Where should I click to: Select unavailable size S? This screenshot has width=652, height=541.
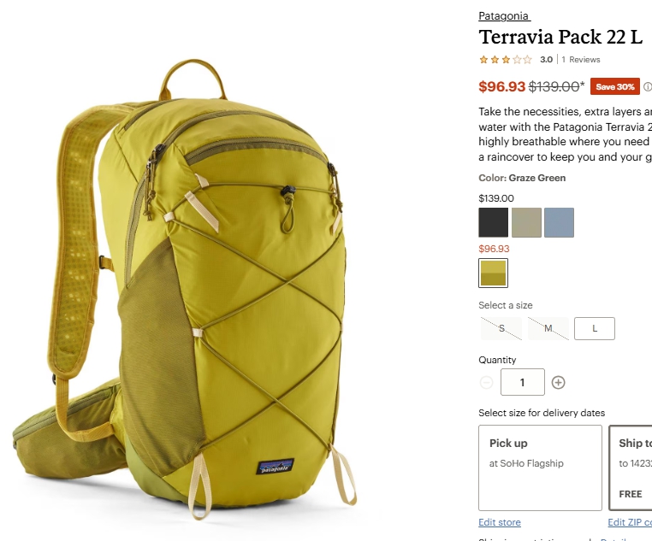[x=501, y=328]
